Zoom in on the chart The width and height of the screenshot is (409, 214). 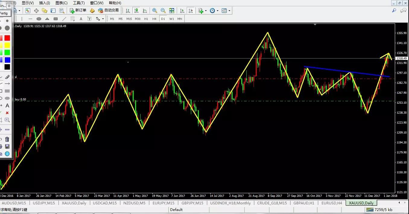(x=155, y=11)
